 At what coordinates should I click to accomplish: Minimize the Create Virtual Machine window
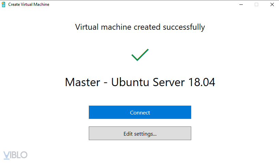coord(240,4)
